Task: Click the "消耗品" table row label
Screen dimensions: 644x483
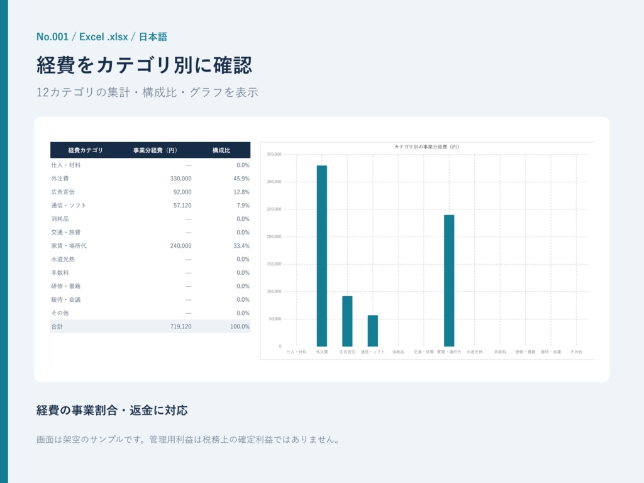Action: point(60,219)
